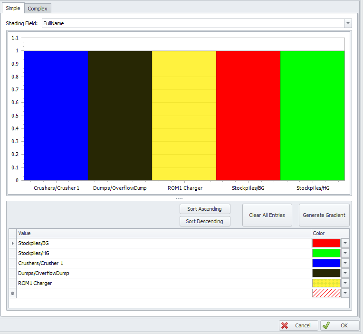Click the row header of Stockpiles/HG row
Screen dimensions: 363x334
(13, 253)
